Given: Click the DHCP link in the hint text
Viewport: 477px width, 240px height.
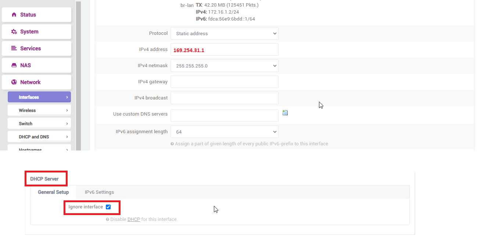Looking at the screenshot, I should [134, 219].
